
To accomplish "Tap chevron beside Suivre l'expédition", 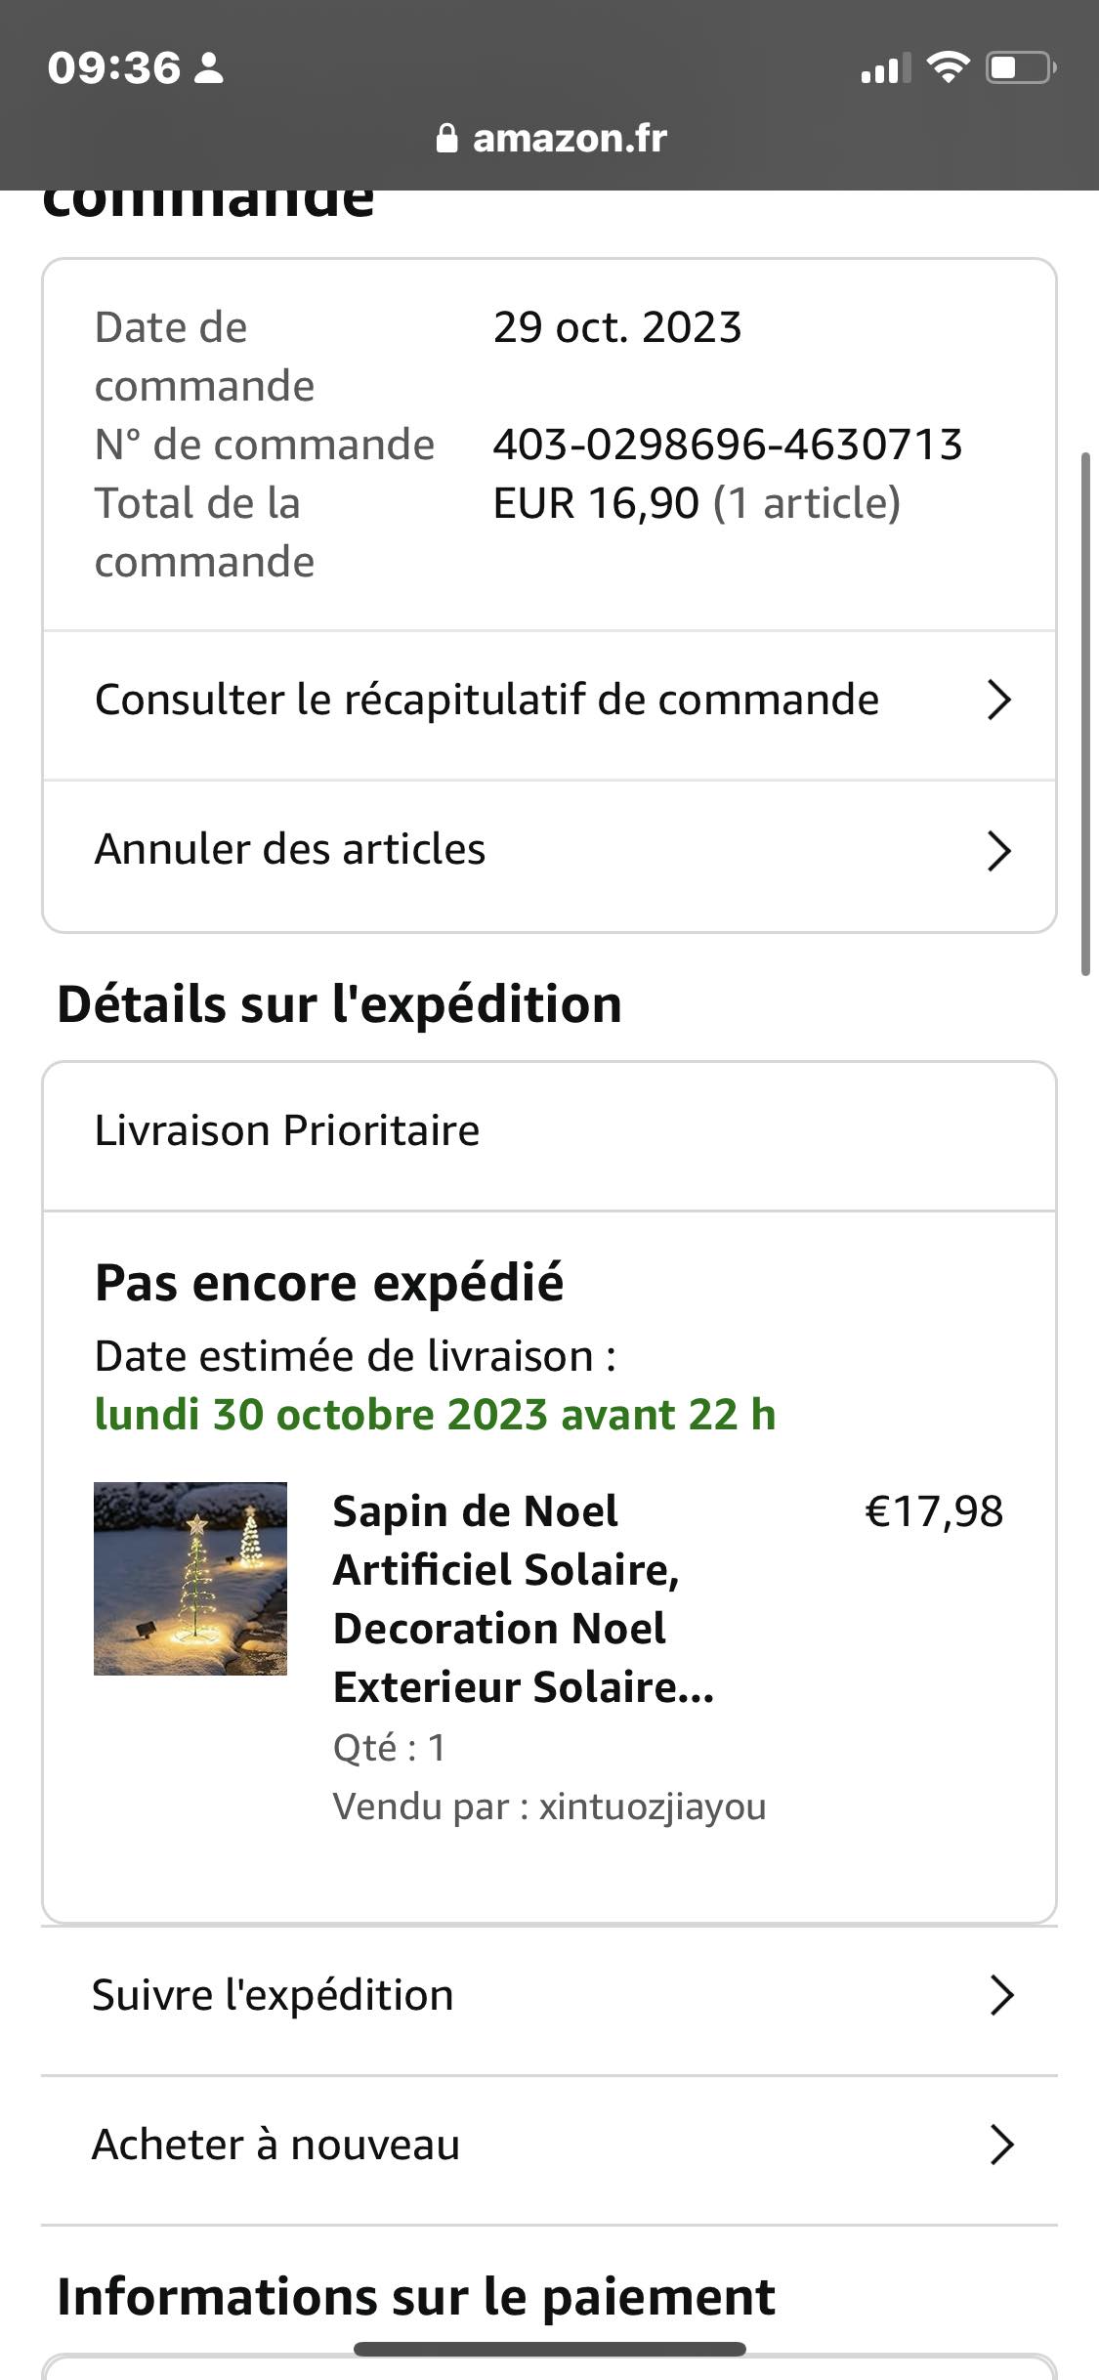I will 1001,1995.
